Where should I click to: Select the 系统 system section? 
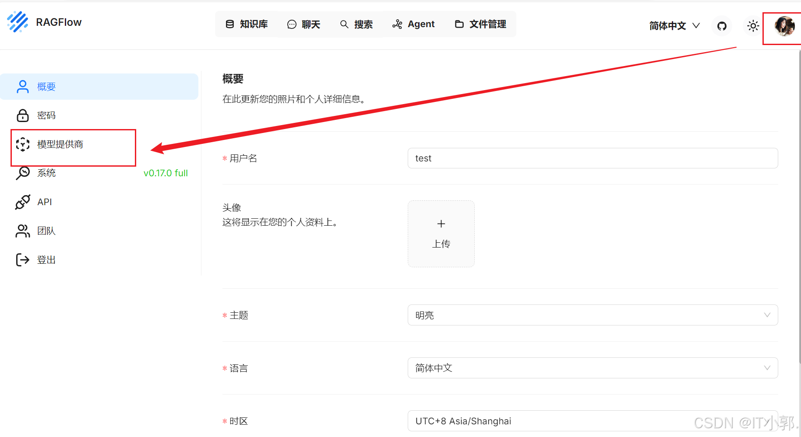46,173
